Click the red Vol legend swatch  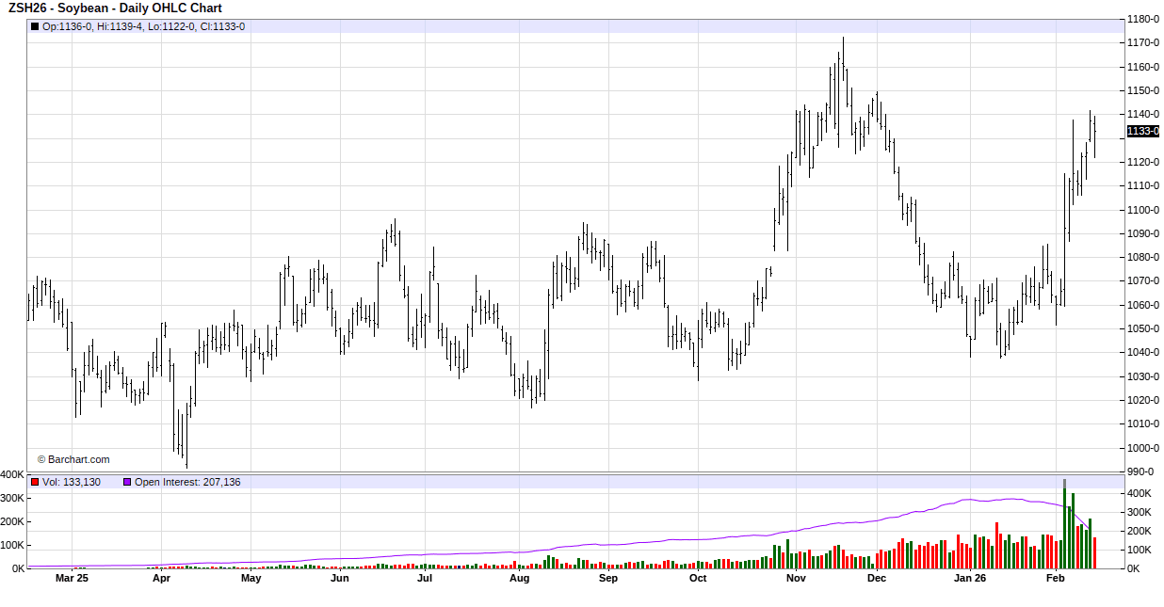(x=35, y=482)
